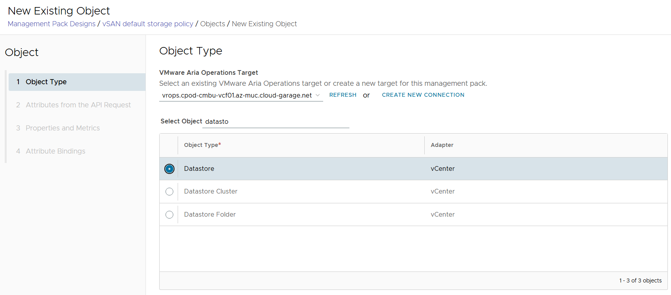Open the Properties and Metrics step
This screenshot has width=671, height=295.
[63, 128]
